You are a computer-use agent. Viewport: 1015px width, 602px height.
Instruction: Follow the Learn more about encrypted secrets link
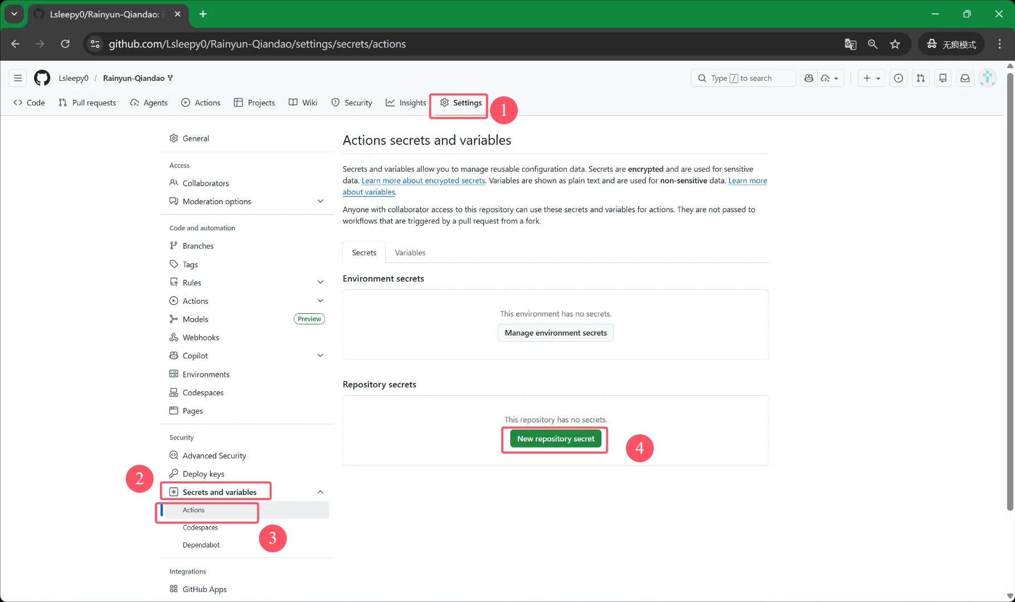click(x=423, y=181)
